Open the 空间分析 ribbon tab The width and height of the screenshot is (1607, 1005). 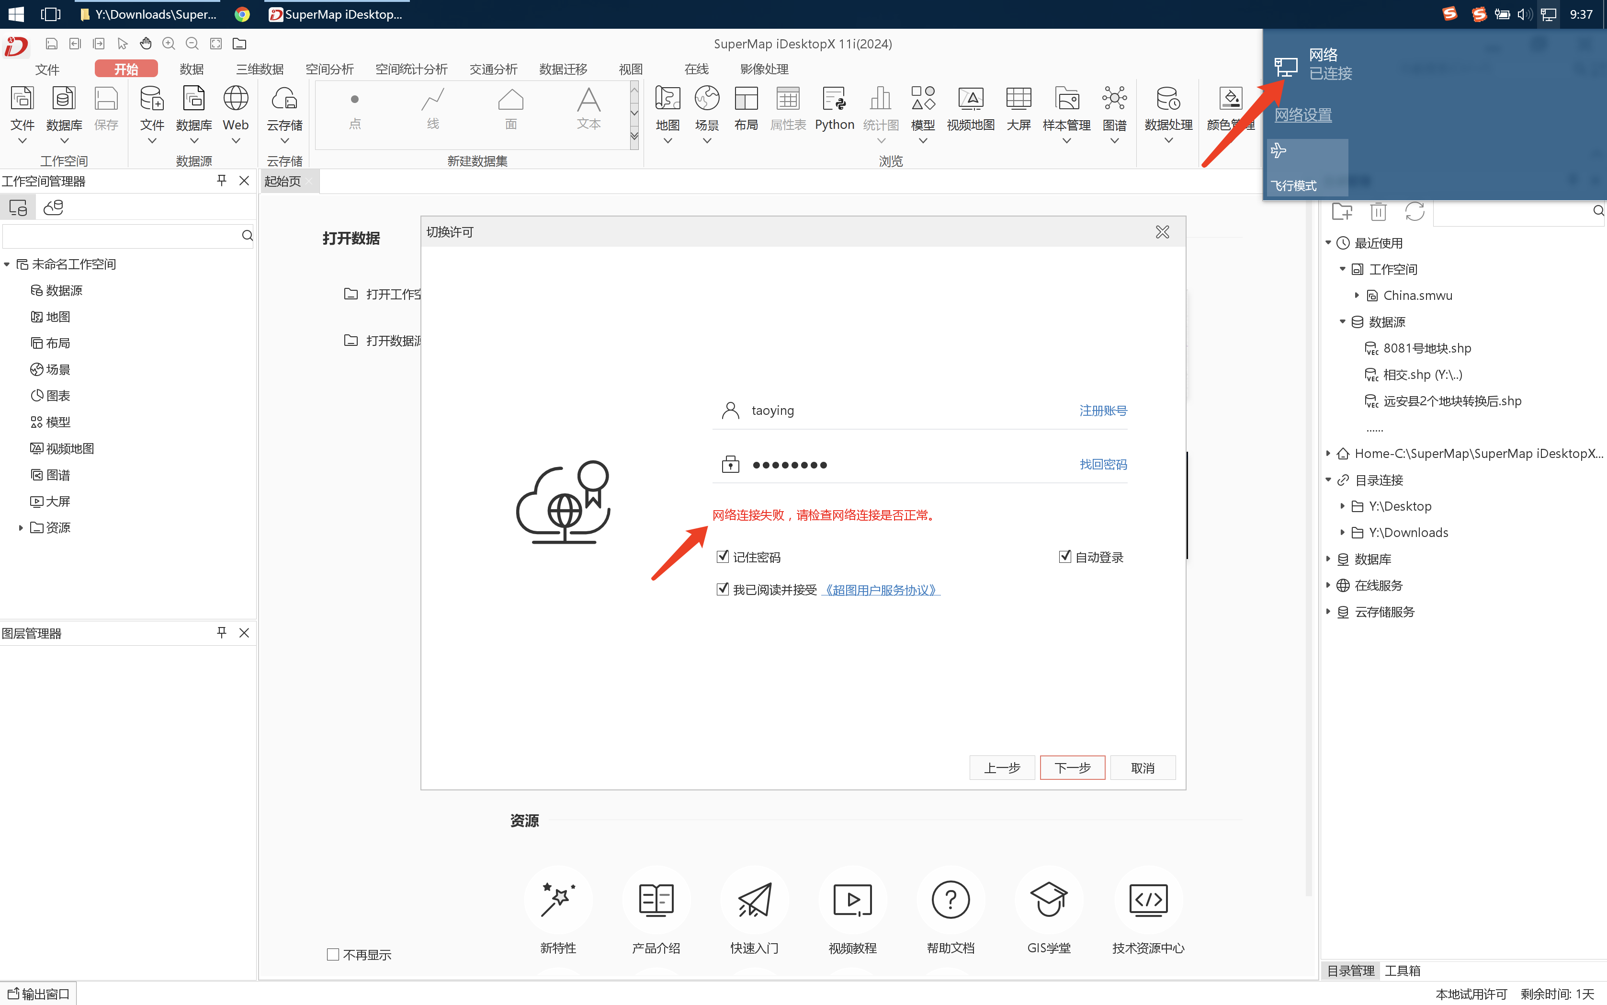point(329,69)
